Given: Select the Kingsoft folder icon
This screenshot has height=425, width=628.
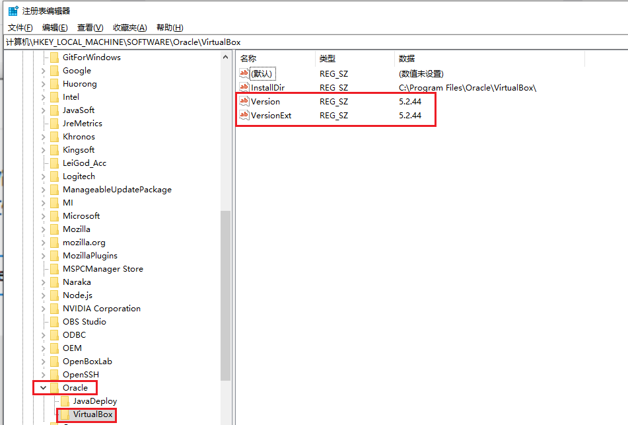Looking at the screenshot, I should [54, 150].
